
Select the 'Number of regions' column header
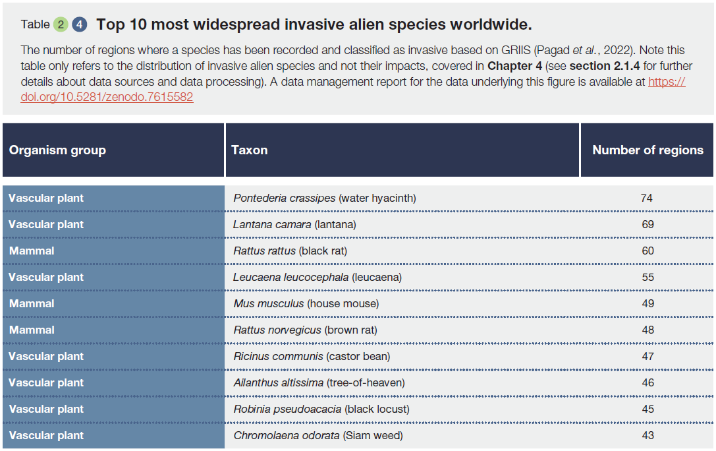[x=647, y=150]
